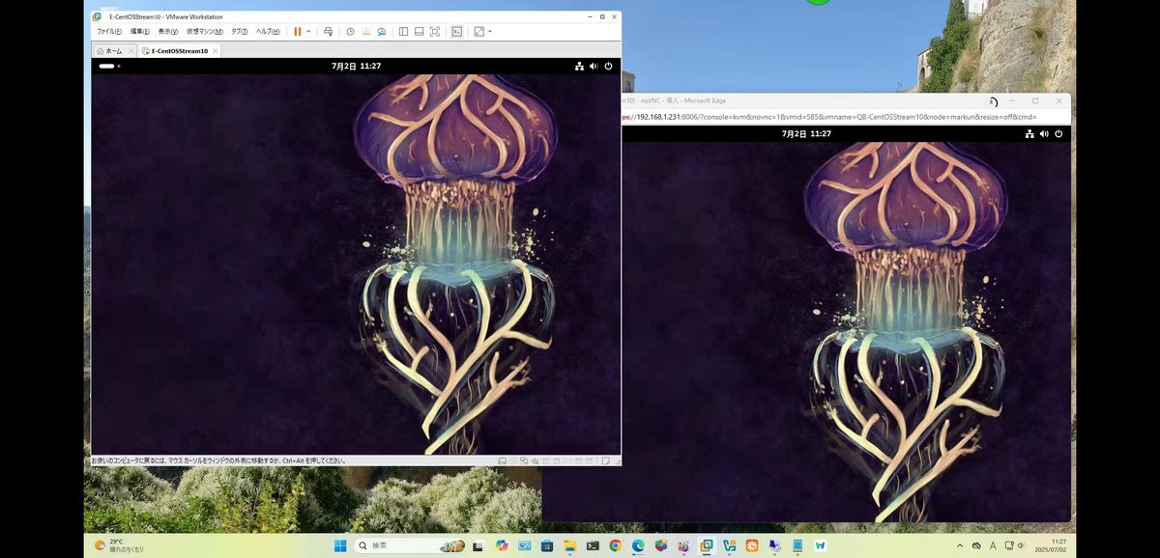Open the dropdown arrow beside the suspend button

tap(308, 31)
